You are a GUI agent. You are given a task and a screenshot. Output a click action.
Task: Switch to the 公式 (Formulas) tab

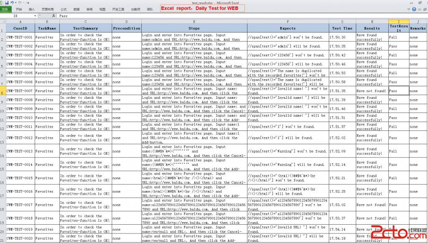pyautogui.click(x=64, y=9)
